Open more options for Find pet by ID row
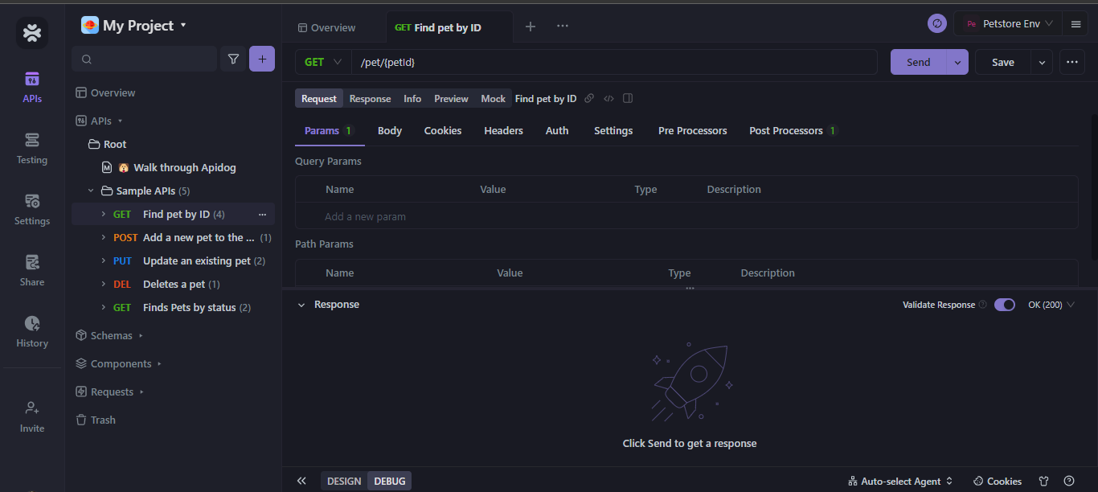The height and width of the screenshot is (492, 1098). 262,215
